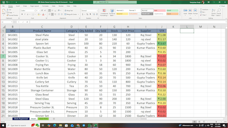
Task: Apply the Calculation cell style
Action: (134, 14)
